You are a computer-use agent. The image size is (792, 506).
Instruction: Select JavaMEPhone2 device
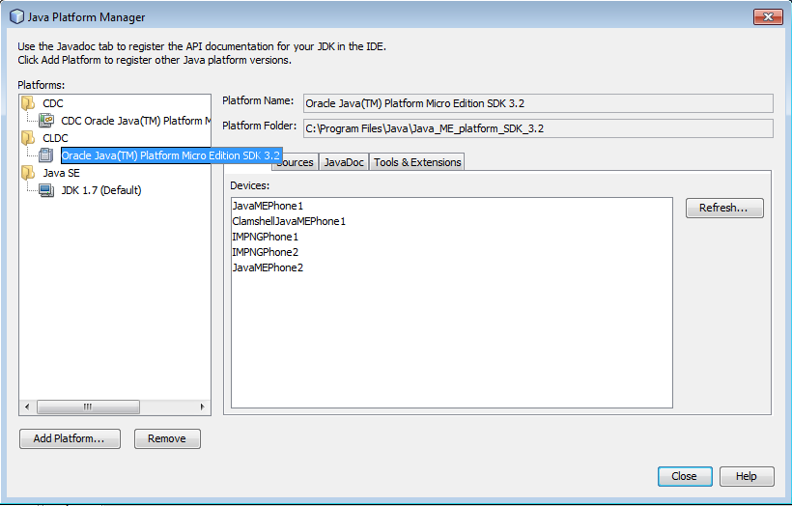click(268, 267)
